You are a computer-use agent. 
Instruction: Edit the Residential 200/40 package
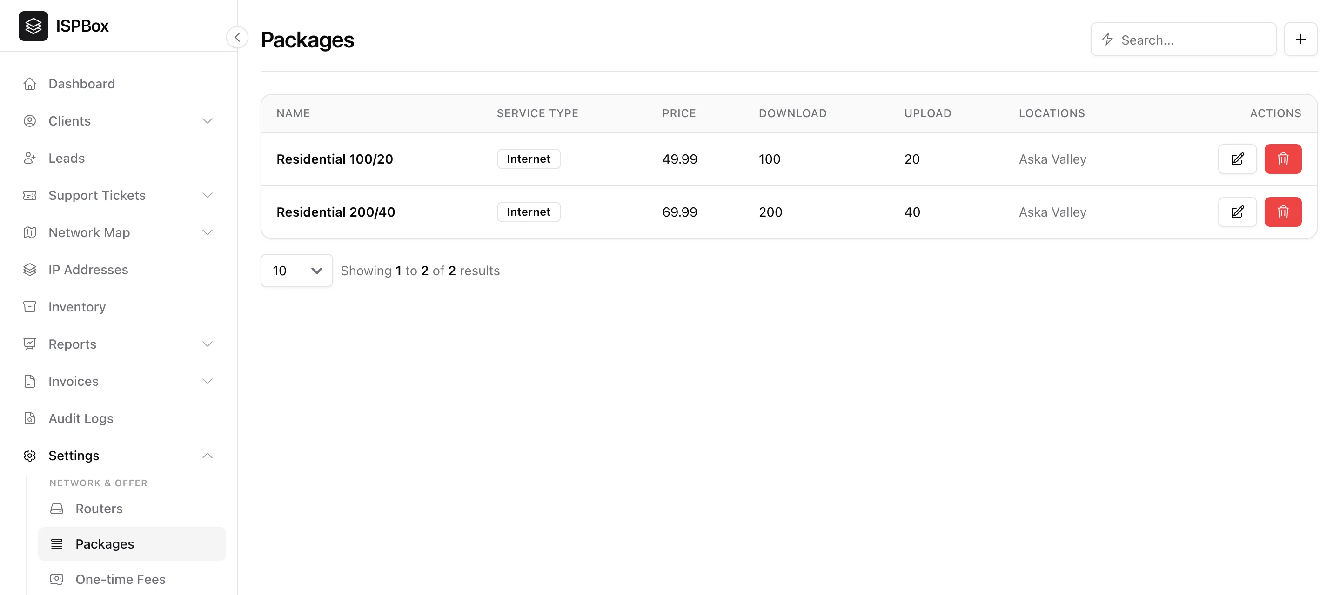1237,212
